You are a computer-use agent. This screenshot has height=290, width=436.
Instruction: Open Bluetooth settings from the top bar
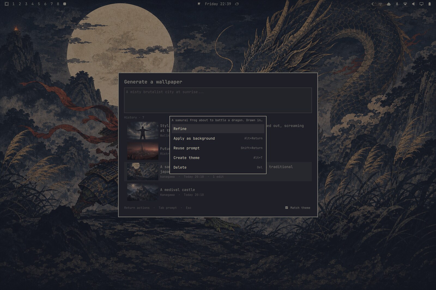(397, 4)
